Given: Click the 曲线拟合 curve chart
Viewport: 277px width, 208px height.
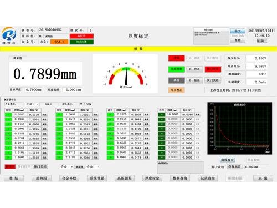Looking at the screenshot, I should click(240, 129).
